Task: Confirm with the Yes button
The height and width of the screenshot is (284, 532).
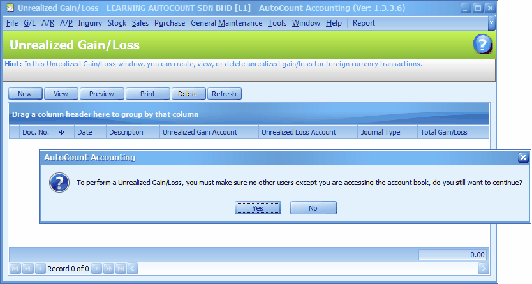Action: pos(258,208)
